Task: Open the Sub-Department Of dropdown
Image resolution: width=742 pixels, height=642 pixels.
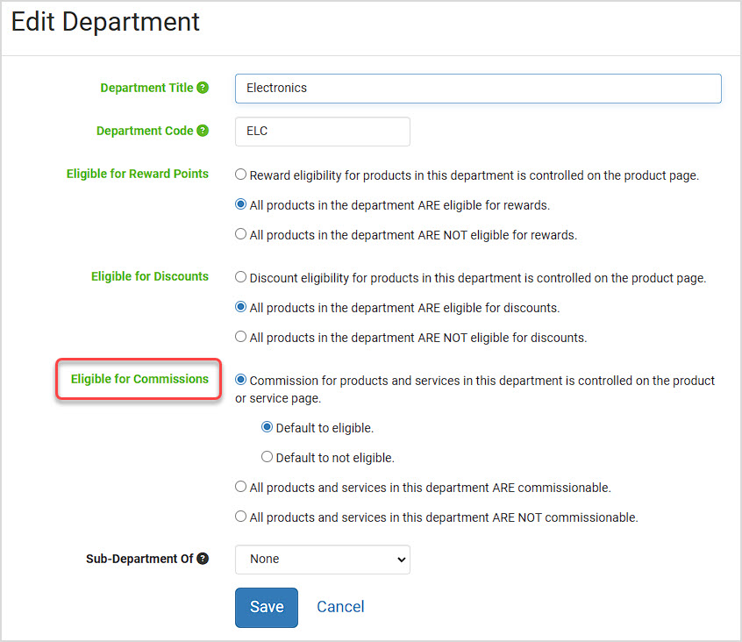Action: 323,560
